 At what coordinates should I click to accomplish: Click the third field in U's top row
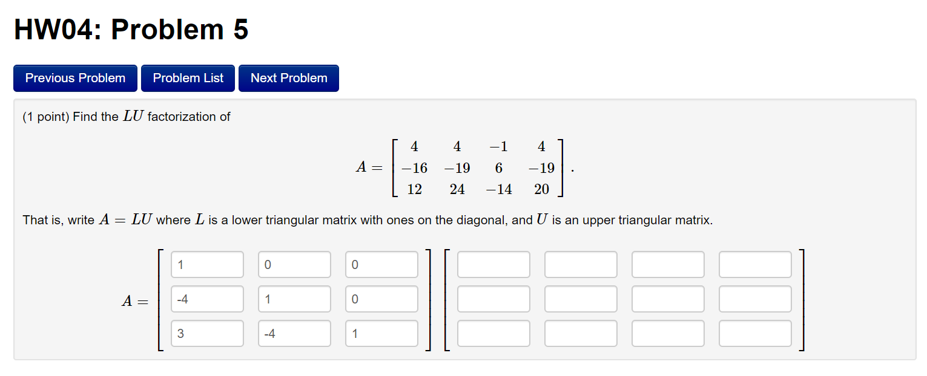(667, 264)
